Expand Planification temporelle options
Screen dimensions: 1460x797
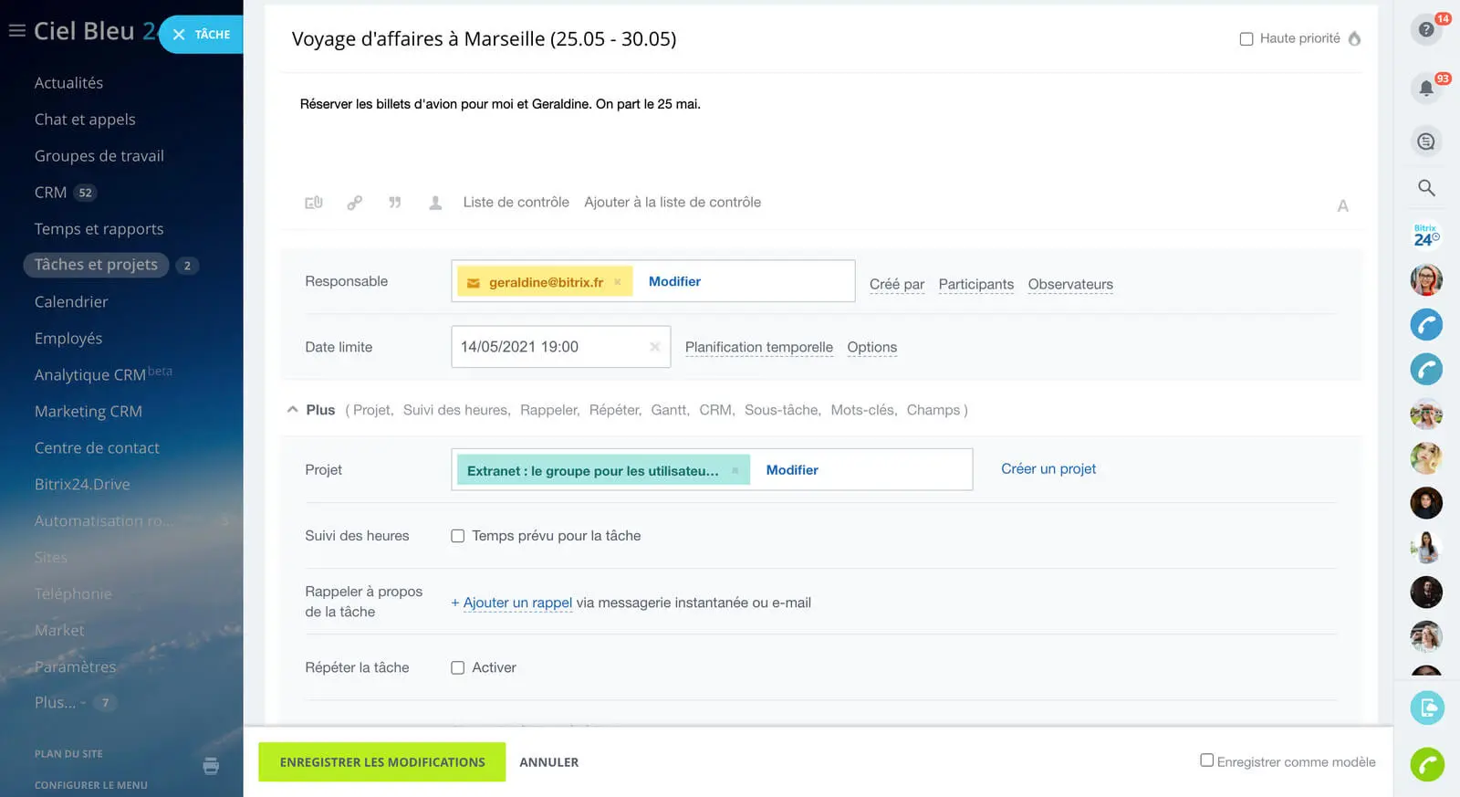(x=758, y=347)
